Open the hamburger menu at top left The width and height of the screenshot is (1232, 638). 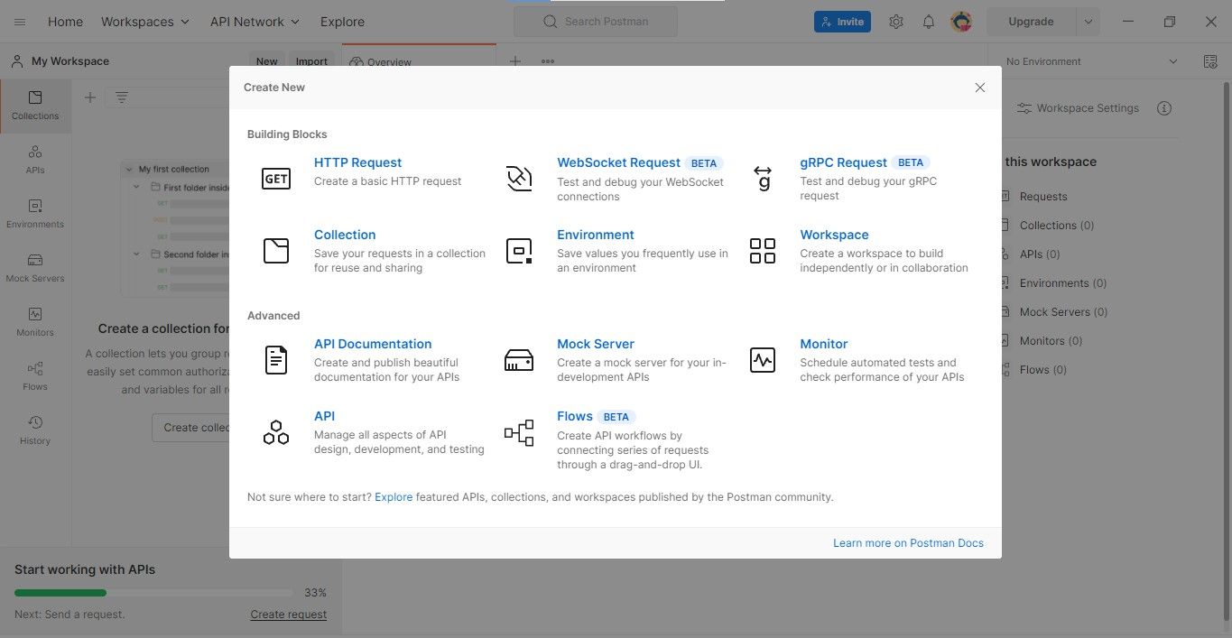coord(20,22)
